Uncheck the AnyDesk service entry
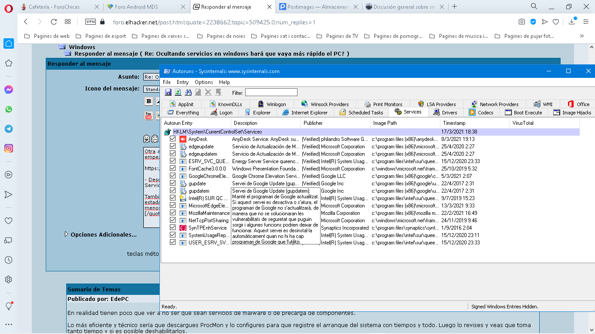595x334 pixels. 172,139
